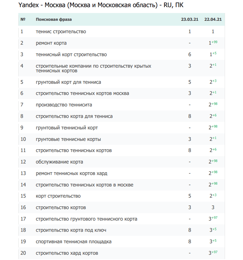The width and height of the screenshot is (243, 260).
Task: Click the '№' column header
Action: coord(23,20)
